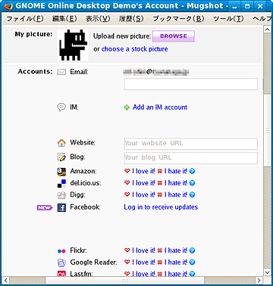Open the ツール(T) menu
The height and width of the screenshot is (286, 273).
tap(228, 19)
